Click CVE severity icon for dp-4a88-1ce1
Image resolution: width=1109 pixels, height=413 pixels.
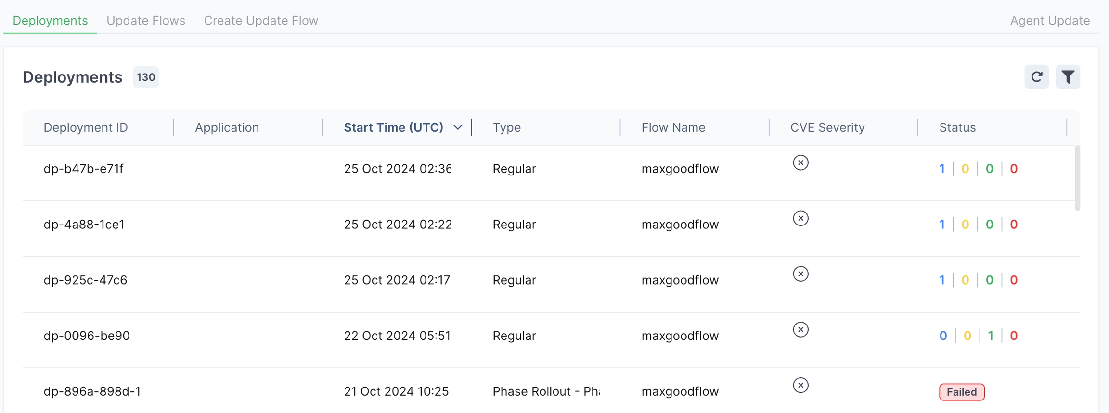pos(800,219)
